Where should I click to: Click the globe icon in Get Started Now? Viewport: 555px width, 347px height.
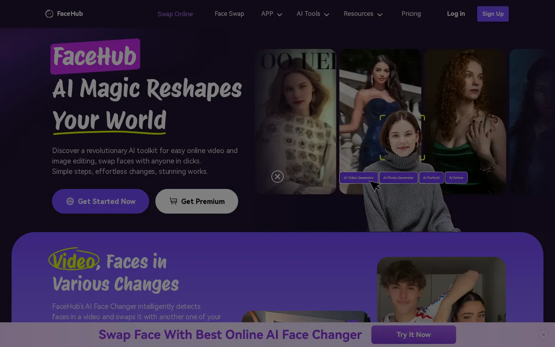point(70,201)
